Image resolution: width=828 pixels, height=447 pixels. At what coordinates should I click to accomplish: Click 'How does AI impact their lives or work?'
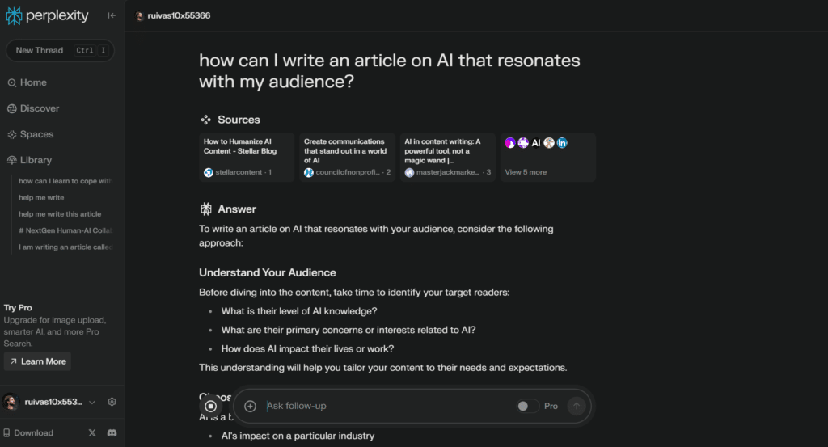[307, 349]
